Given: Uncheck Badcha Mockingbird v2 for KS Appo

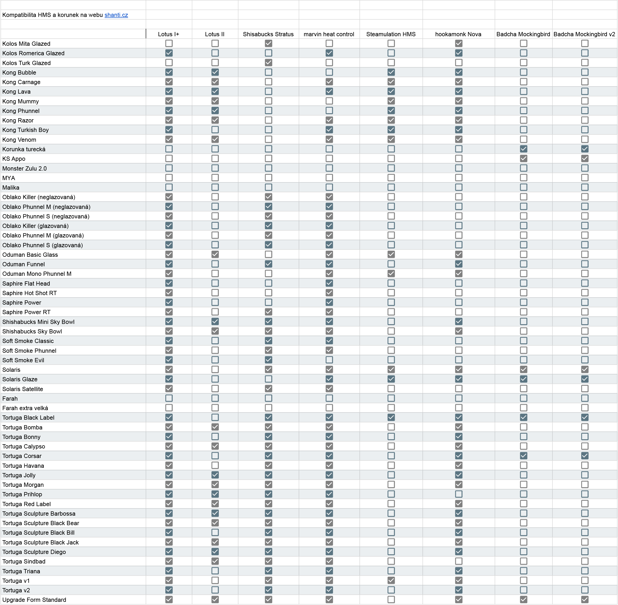Looking at the screenshot, I should point(584,158).
